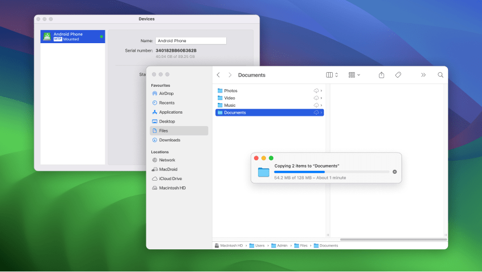
Task: Click Admin in the path bar
Action: [x=280, y=245]
